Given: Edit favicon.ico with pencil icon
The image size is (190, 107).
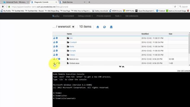Looking at the screenshot, I should (x=57, y=59).
